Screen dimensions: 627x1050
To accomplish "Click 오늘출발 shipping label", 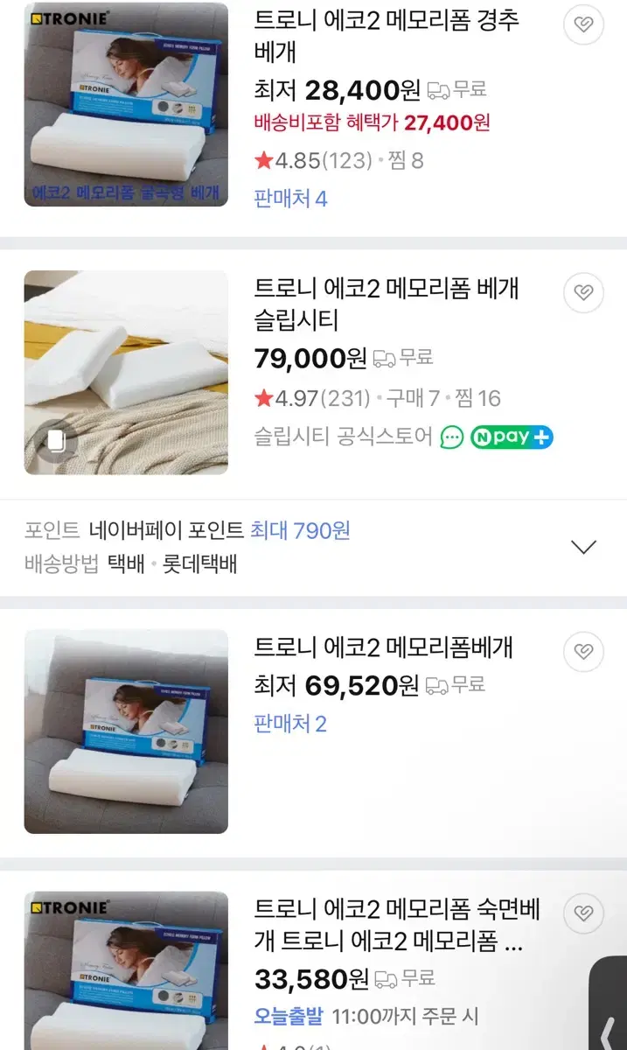I will 289,1017.
